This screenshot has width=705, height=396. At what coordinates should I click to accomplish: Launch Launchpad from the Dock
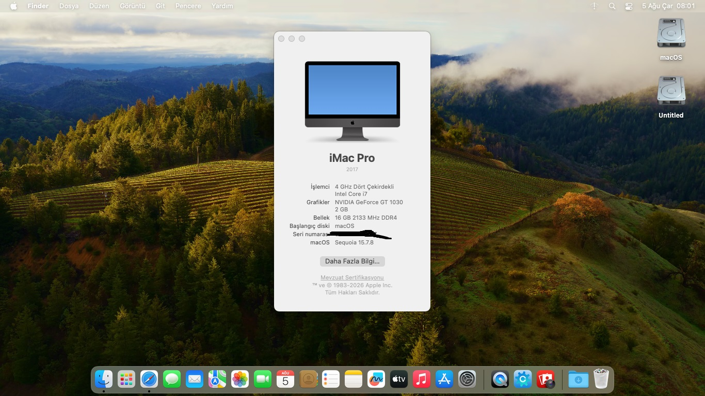coord(126,379)
